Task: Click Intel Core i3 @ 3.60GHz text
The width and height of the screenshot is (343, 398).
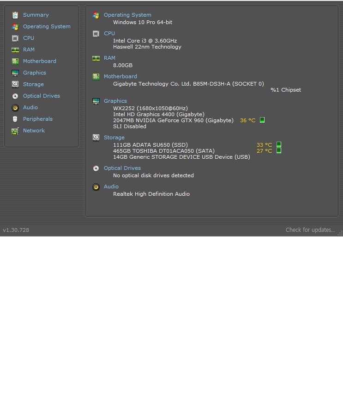Action: click(145, 41)
